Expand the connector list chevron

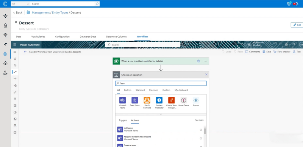[x=161, y=115]
